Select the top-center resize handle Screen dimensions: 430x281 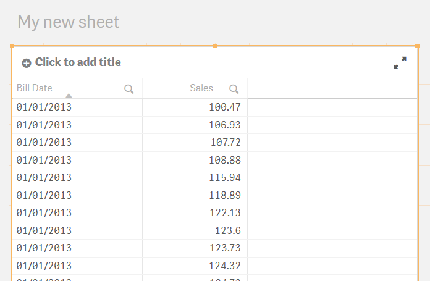pyautogui.click(x=215, y=46)
